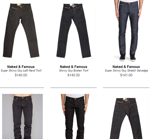Click Naked & Famous brand above Broken Twill

point(74,67)
